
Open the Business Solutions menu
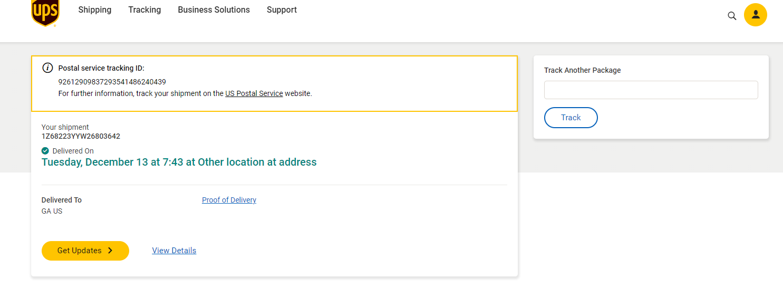click(x=214, y=10)
